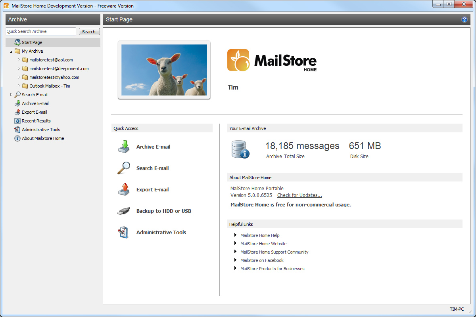Open the MailStore on Facebook link
476x317 pixels.
click(262, 260)
